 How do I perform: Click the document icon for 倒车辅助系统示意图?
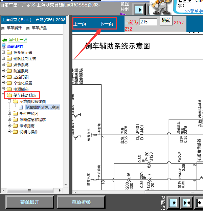21,107
